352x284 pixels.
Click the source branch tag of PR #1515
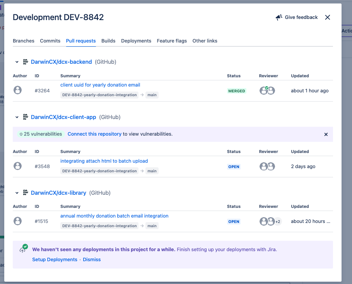pyautogui.click(x=99, y=226)
